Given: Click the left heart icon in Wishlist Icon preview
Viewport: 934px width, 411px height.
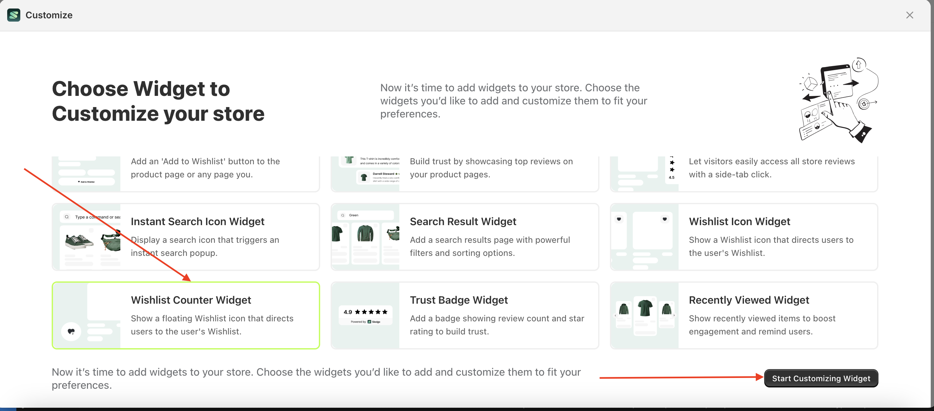Looking at the screenshot, I should point(619,219).
